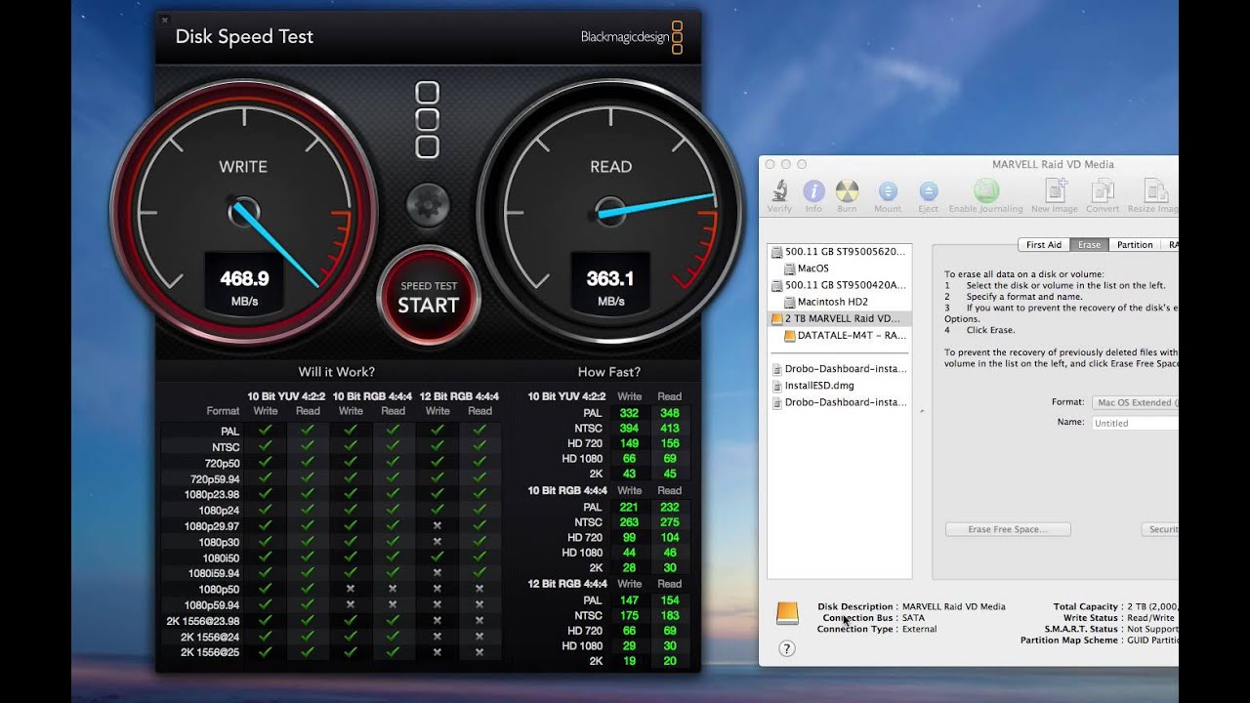Select Drobo-Dashboard image below InstallESD.dmg
This screenshot has width=1250, height=703.
840,402
